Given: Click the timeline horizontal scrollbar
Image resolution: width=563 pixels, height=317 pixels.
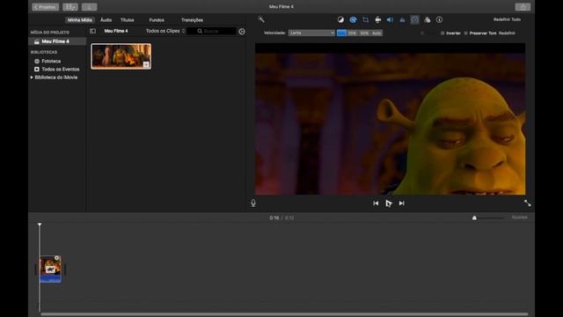Looking at the screenshot, I should (284, 314).
